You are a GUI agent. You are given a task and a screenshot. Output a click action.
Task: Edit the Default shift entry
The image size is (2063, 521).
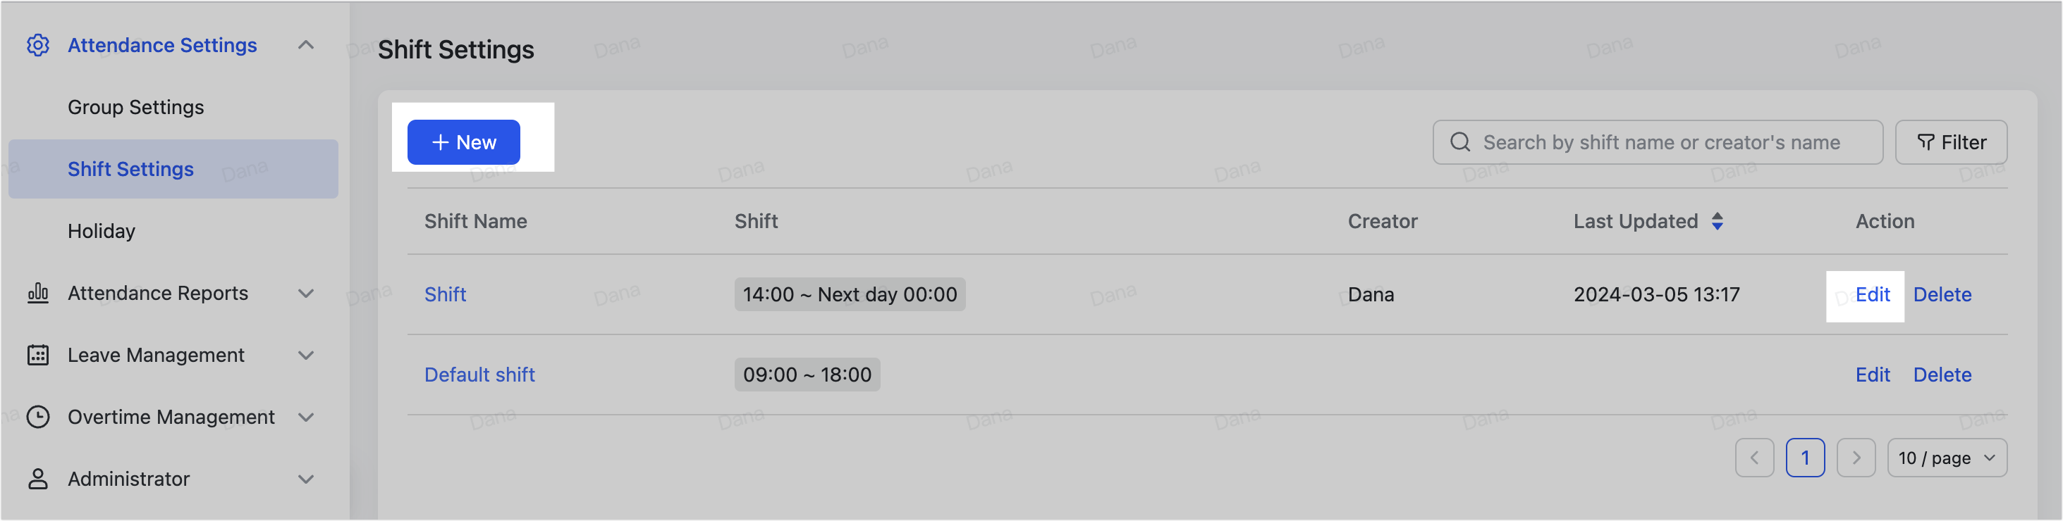coord(1873,375)
